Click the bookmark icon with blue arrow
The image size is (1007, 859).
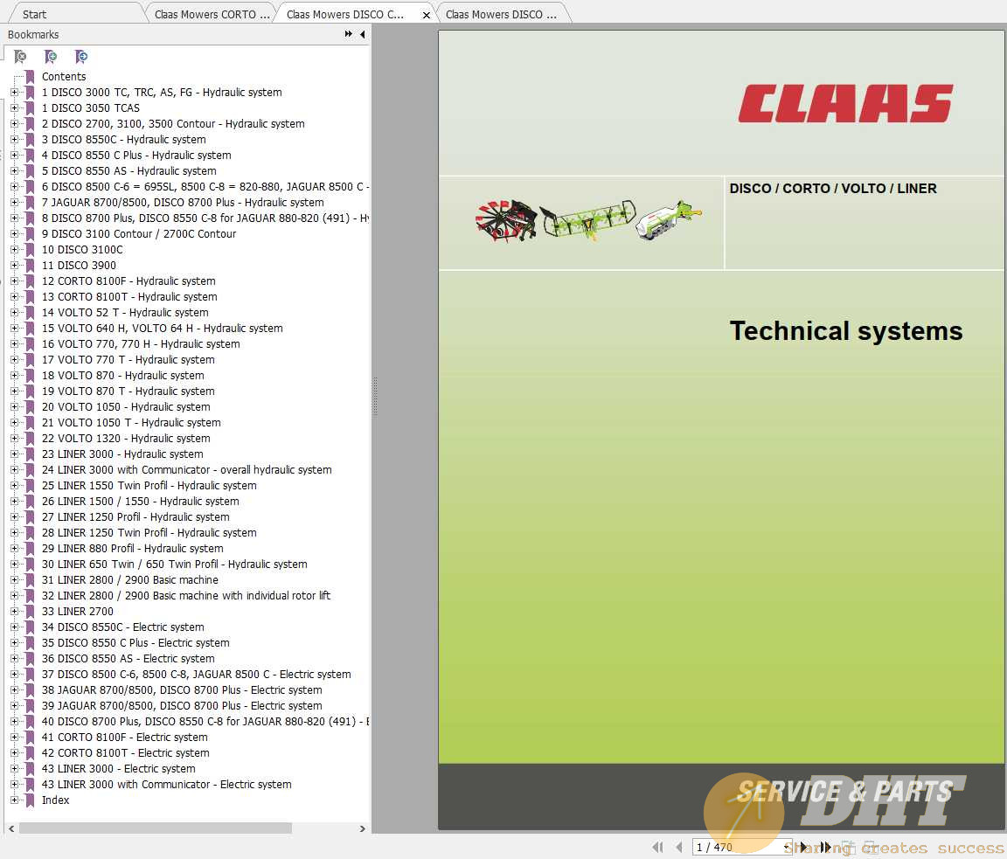point(81,57)
